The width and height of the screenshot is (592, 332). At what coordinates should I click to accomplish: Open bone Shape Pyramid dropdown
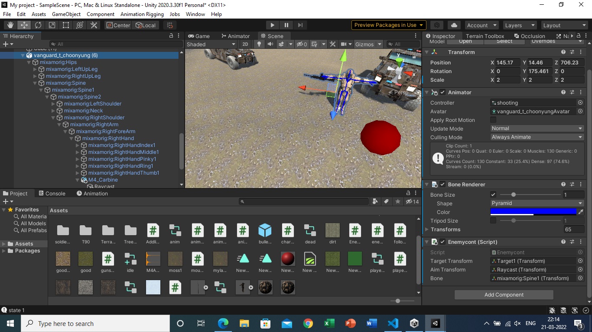pos(537,203)
